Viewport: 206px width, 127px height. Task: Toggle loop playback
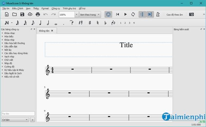coord(133,14)
